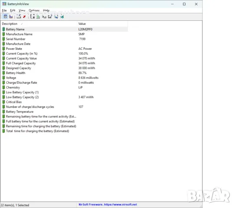Open the Help menu
The width and height of the screenshot is (235, 208).
coord(46,10)
